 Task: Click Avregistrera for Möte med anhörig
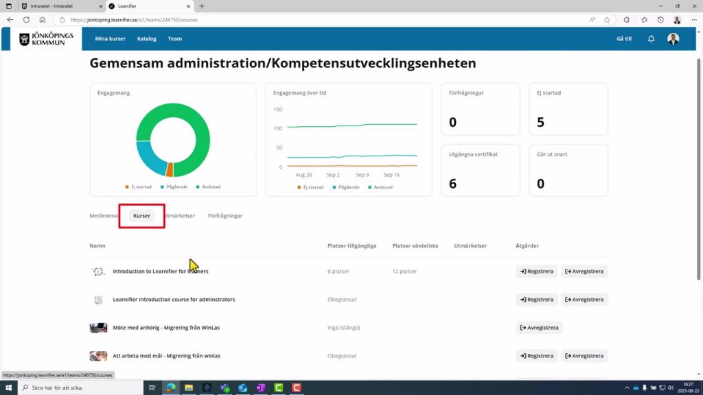click(539, 328)
